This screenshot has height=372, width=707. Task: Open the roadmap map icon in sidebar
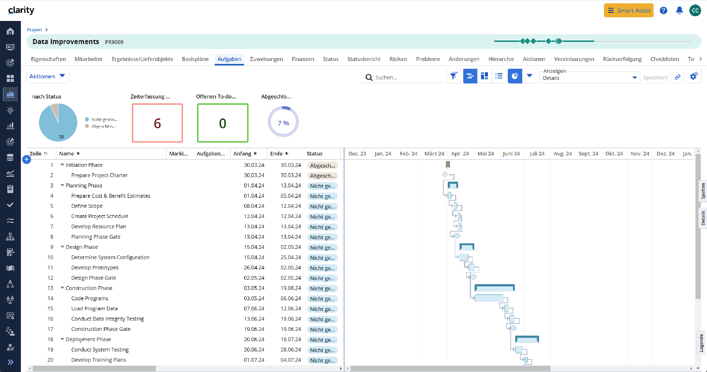tap(10, 268)
